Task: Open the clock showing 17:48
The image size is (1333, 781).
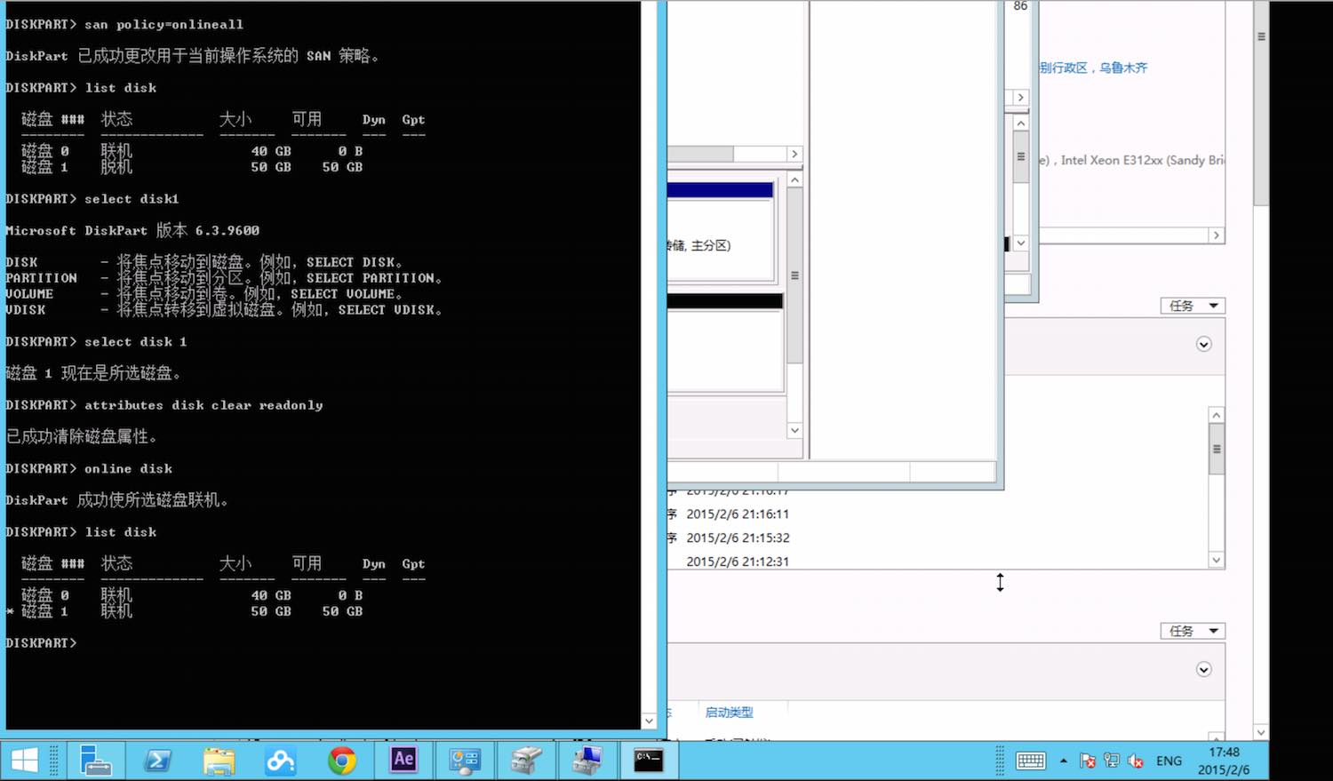Action: [1224, 761]
